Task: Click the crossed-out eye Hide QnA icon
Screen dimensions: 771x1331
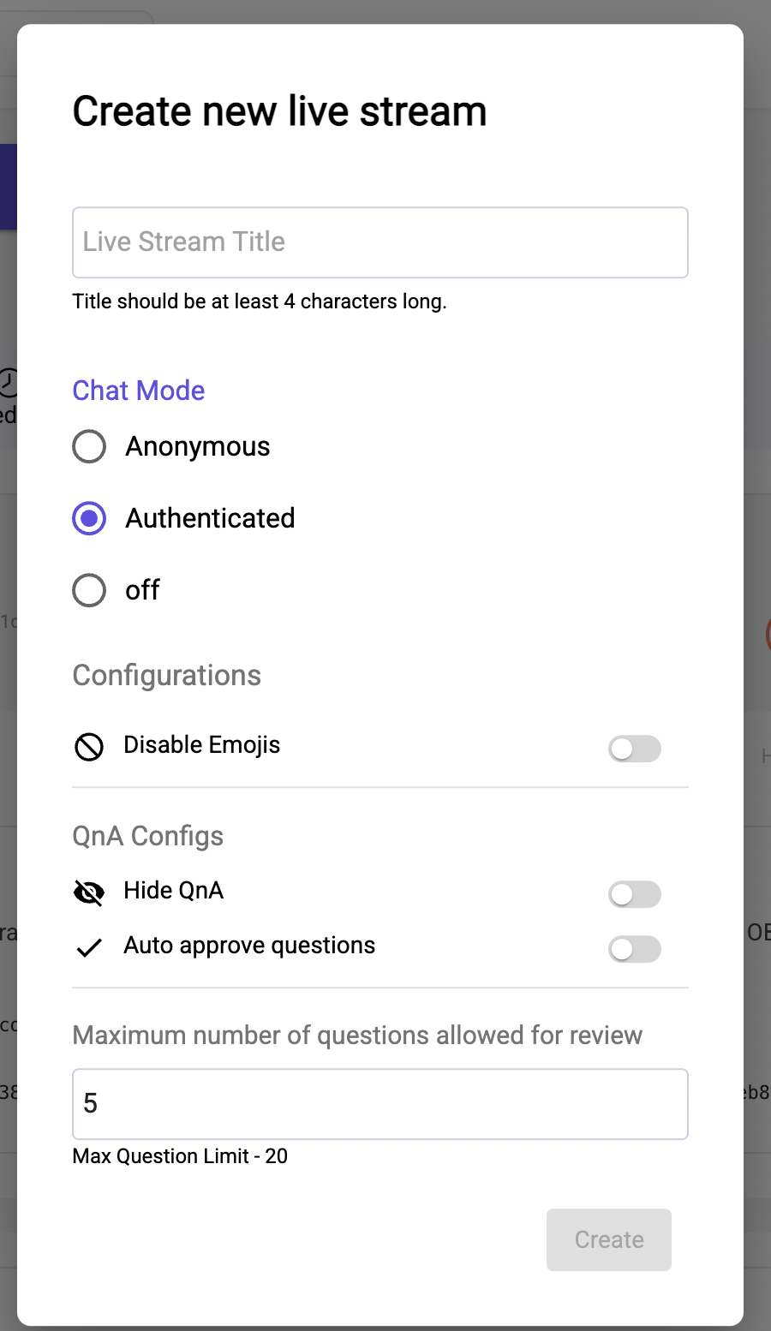Action: point(89,892)
